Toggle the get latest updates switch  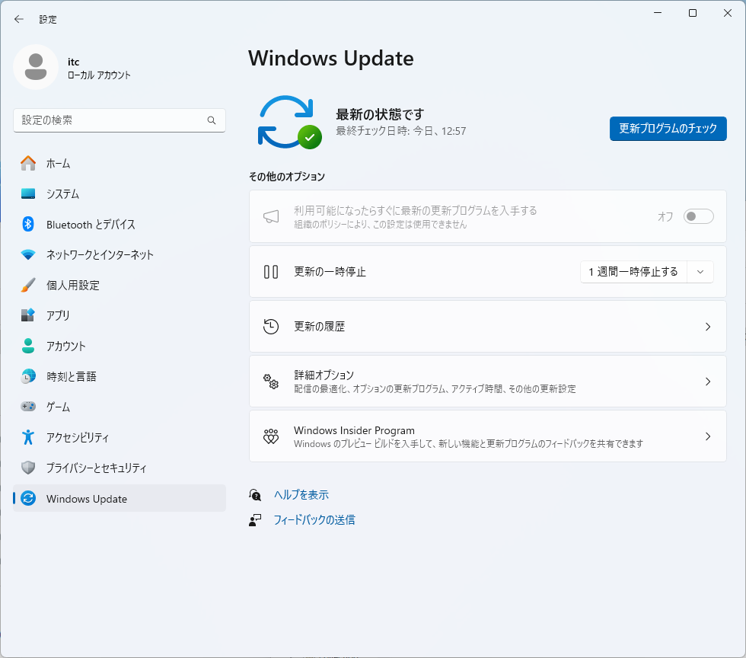(699, 216)
